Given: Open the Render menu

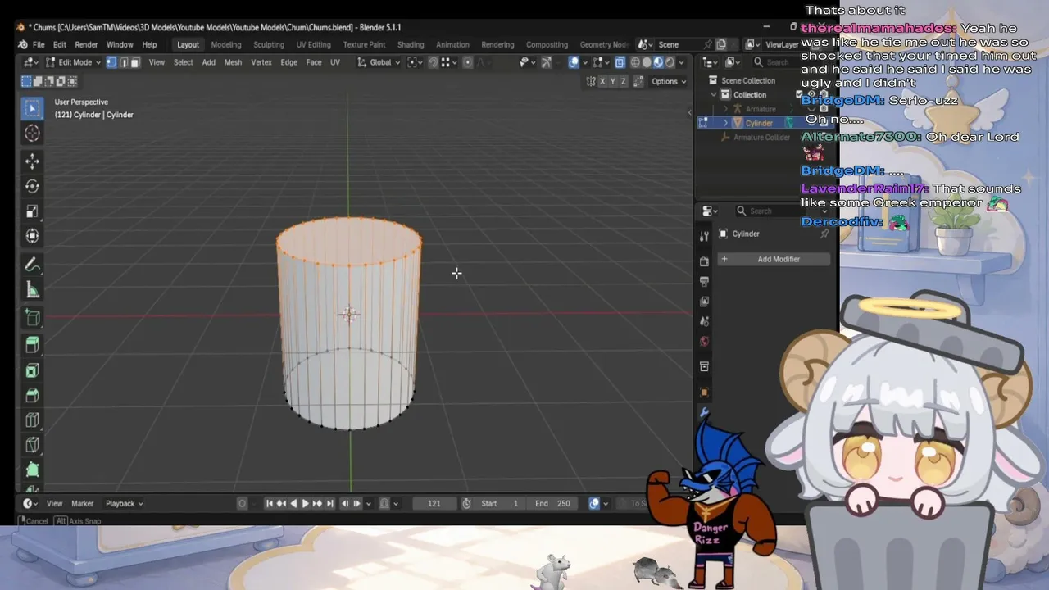Looking at the screenshot, I should click(86, 44).
